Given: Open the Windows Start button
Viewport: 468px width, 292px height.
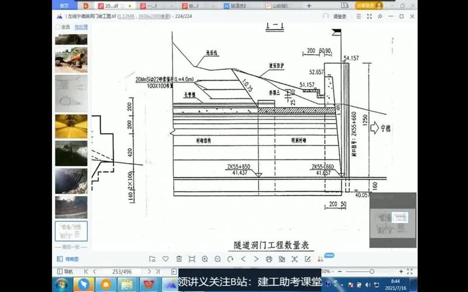Looking at the screenshot, I should (62, 284).
